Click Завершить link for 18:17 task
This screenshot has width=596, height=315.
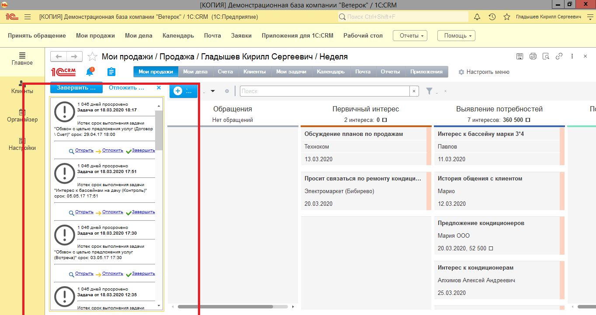coord(143,150)
